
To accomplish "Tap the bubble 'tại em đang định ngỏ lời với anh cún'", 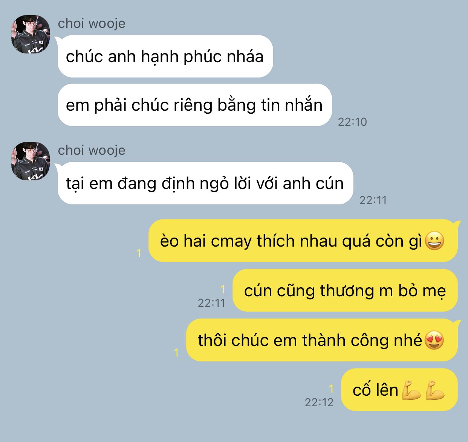I will tap(205, 183).
